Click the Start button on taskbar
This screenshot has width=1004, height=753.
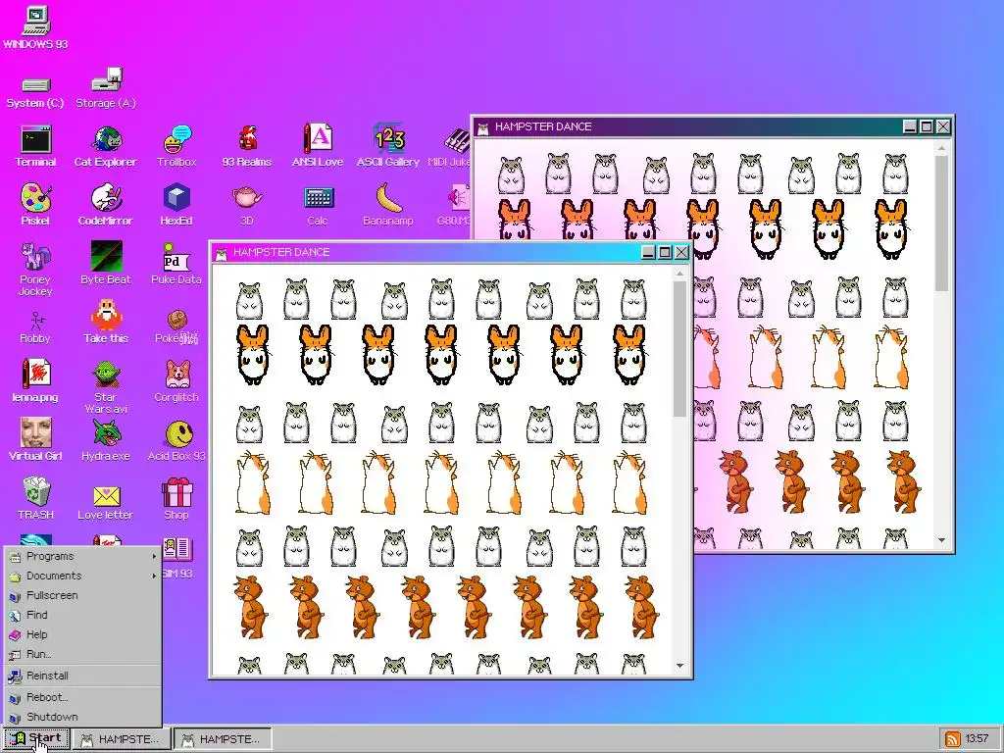[36, 738]
